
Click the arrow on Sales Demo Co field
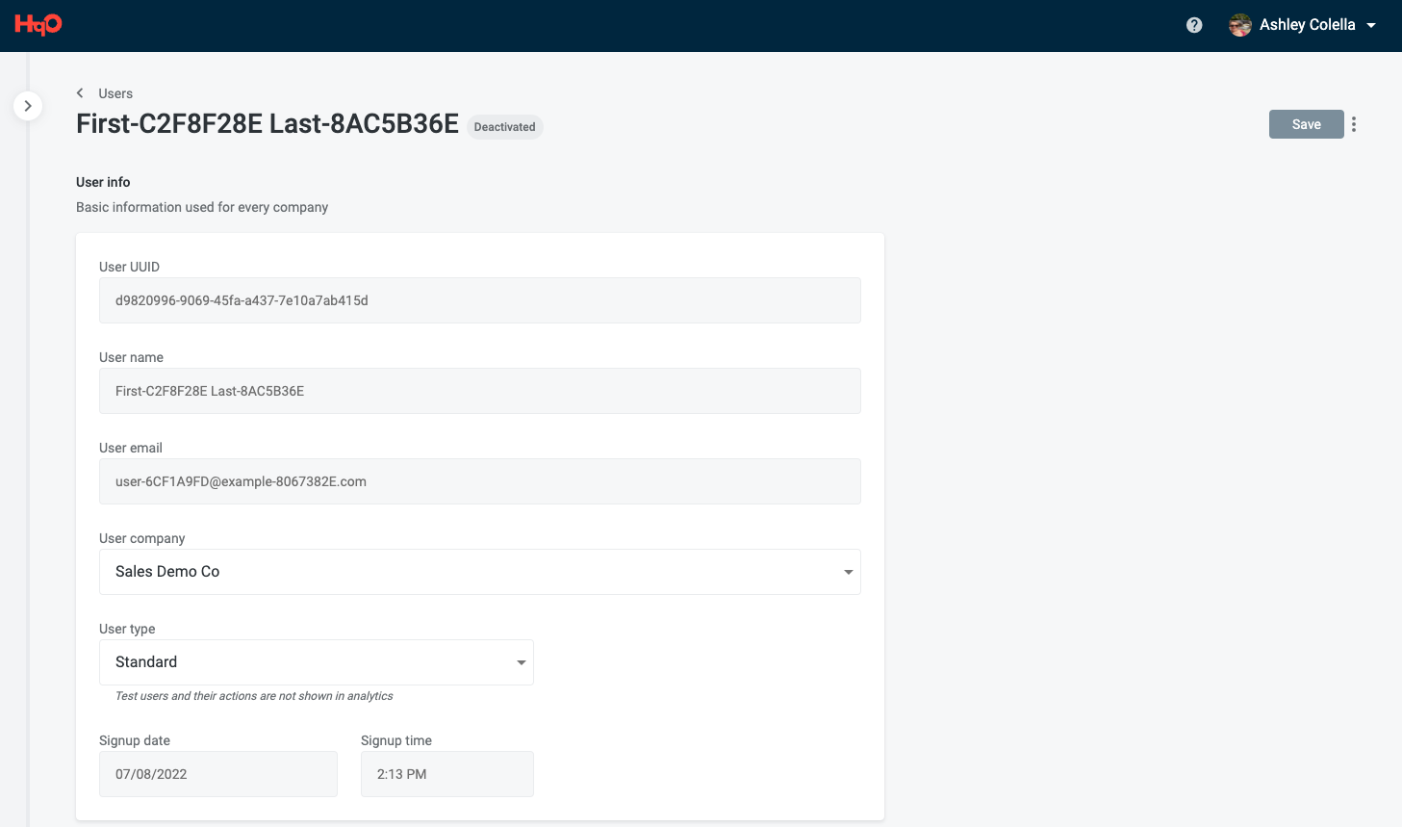[x=848, y=572]
